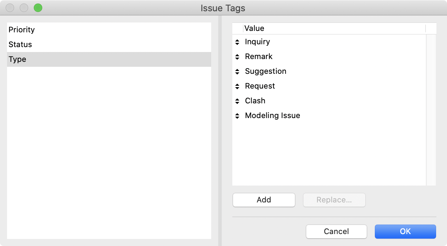Click the reorder handle beside Modeling Issue
447x246 pixels.
point(237,116)
